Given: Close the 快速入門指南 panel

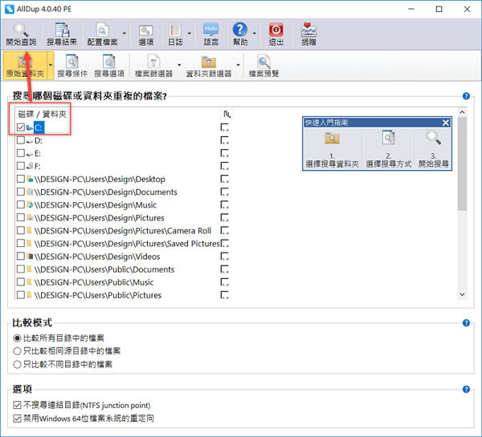Looking at the screenshot, I should 446,123.
